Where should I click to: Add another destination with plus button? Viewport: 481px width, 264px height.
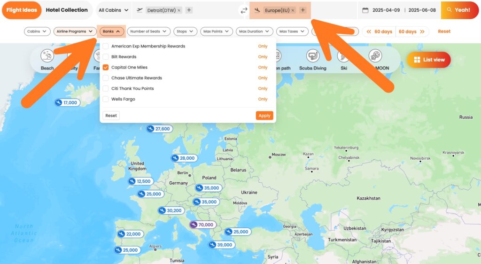pyautogui.click(x=303, y=10)
